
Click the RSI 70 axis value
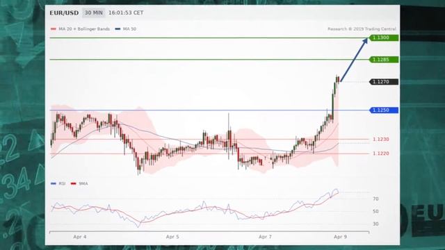(375, 199)
